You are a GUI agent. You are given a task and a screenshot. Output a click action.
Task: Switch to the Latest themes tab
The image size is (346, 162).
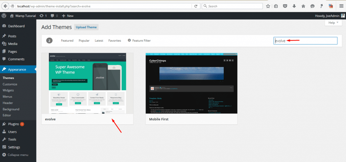click(99, 41)
